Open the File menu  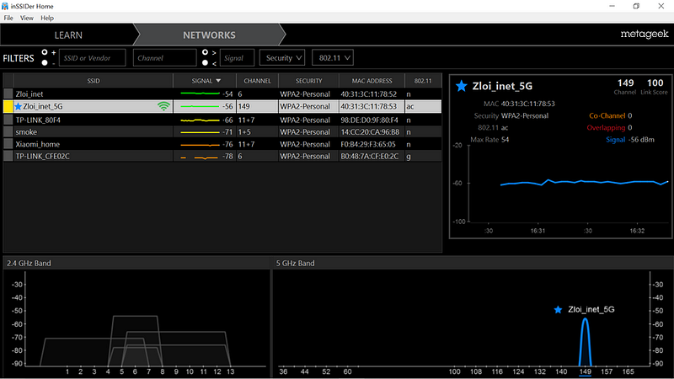[8, 18]
